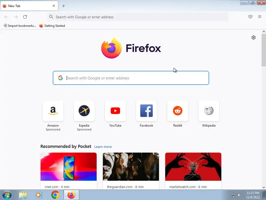Open the theguardian.com cows article thumbnail
Screen dimensions: 266x200
coord(131,167)
